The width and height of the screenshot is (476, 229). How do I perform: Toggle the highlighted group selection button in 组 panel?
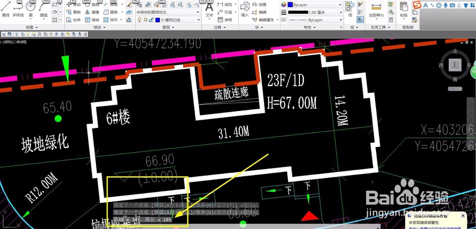pyautogui.click(x=360, y=19)
